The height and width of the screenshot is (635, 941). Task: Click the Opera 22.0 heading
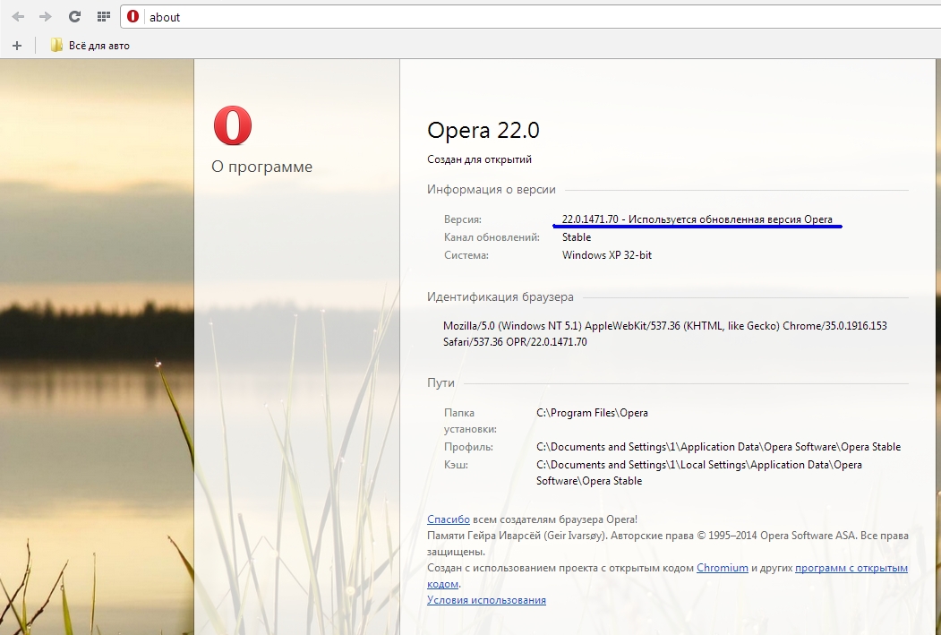click(483, 130)
